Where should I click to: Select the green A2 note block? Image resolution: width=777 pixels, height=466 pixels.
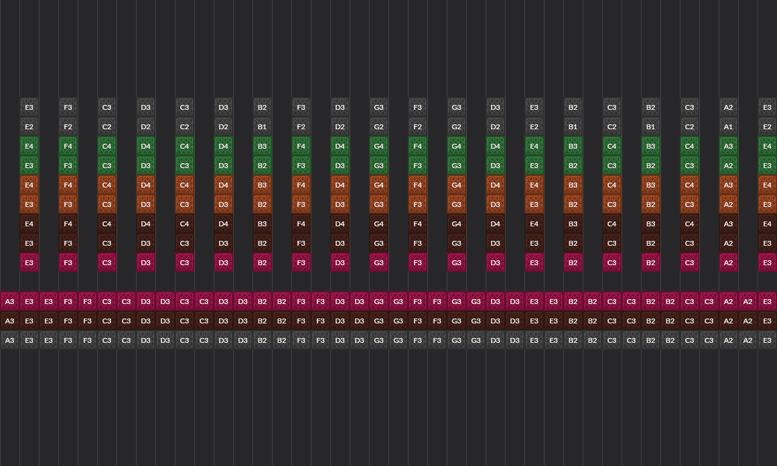pyautogui.click(x=728, y=166)
